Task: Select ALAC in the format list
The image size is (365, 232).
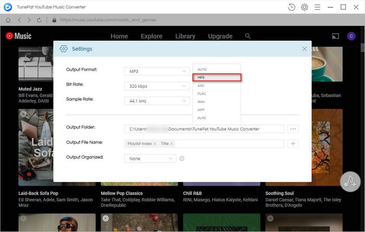Action: [x=217, y=118]
